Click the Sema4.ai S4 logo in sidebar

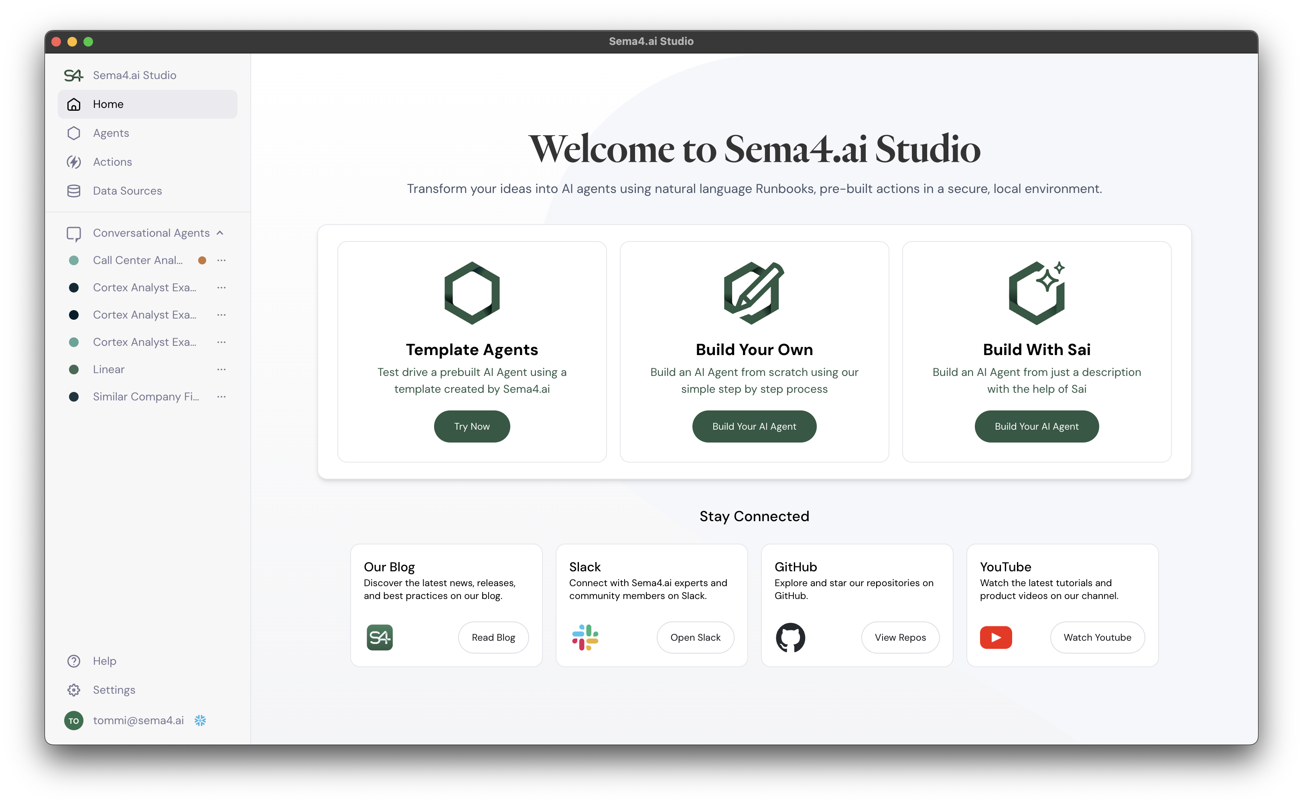point(73,75)
